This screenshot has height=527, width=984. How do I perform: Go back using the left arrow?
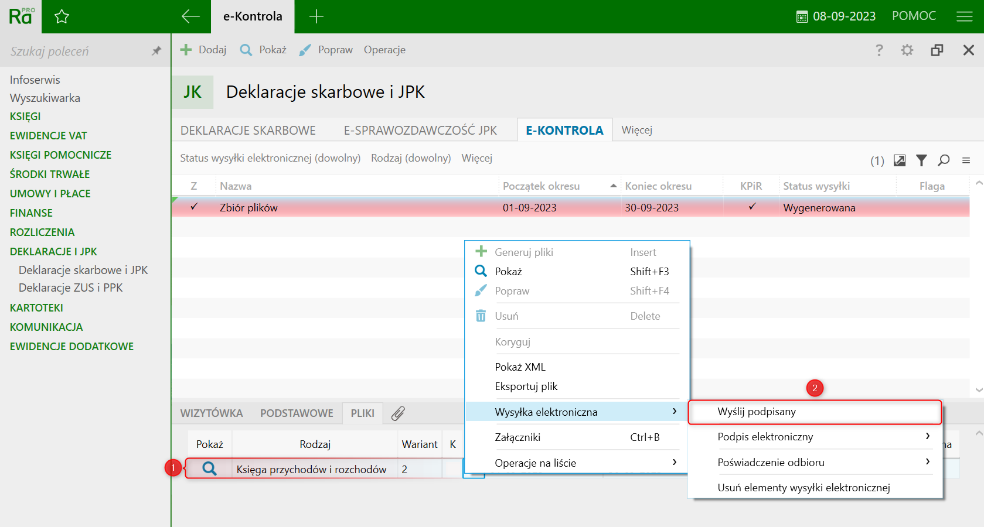pyautogui.click(x=190, y=16)
